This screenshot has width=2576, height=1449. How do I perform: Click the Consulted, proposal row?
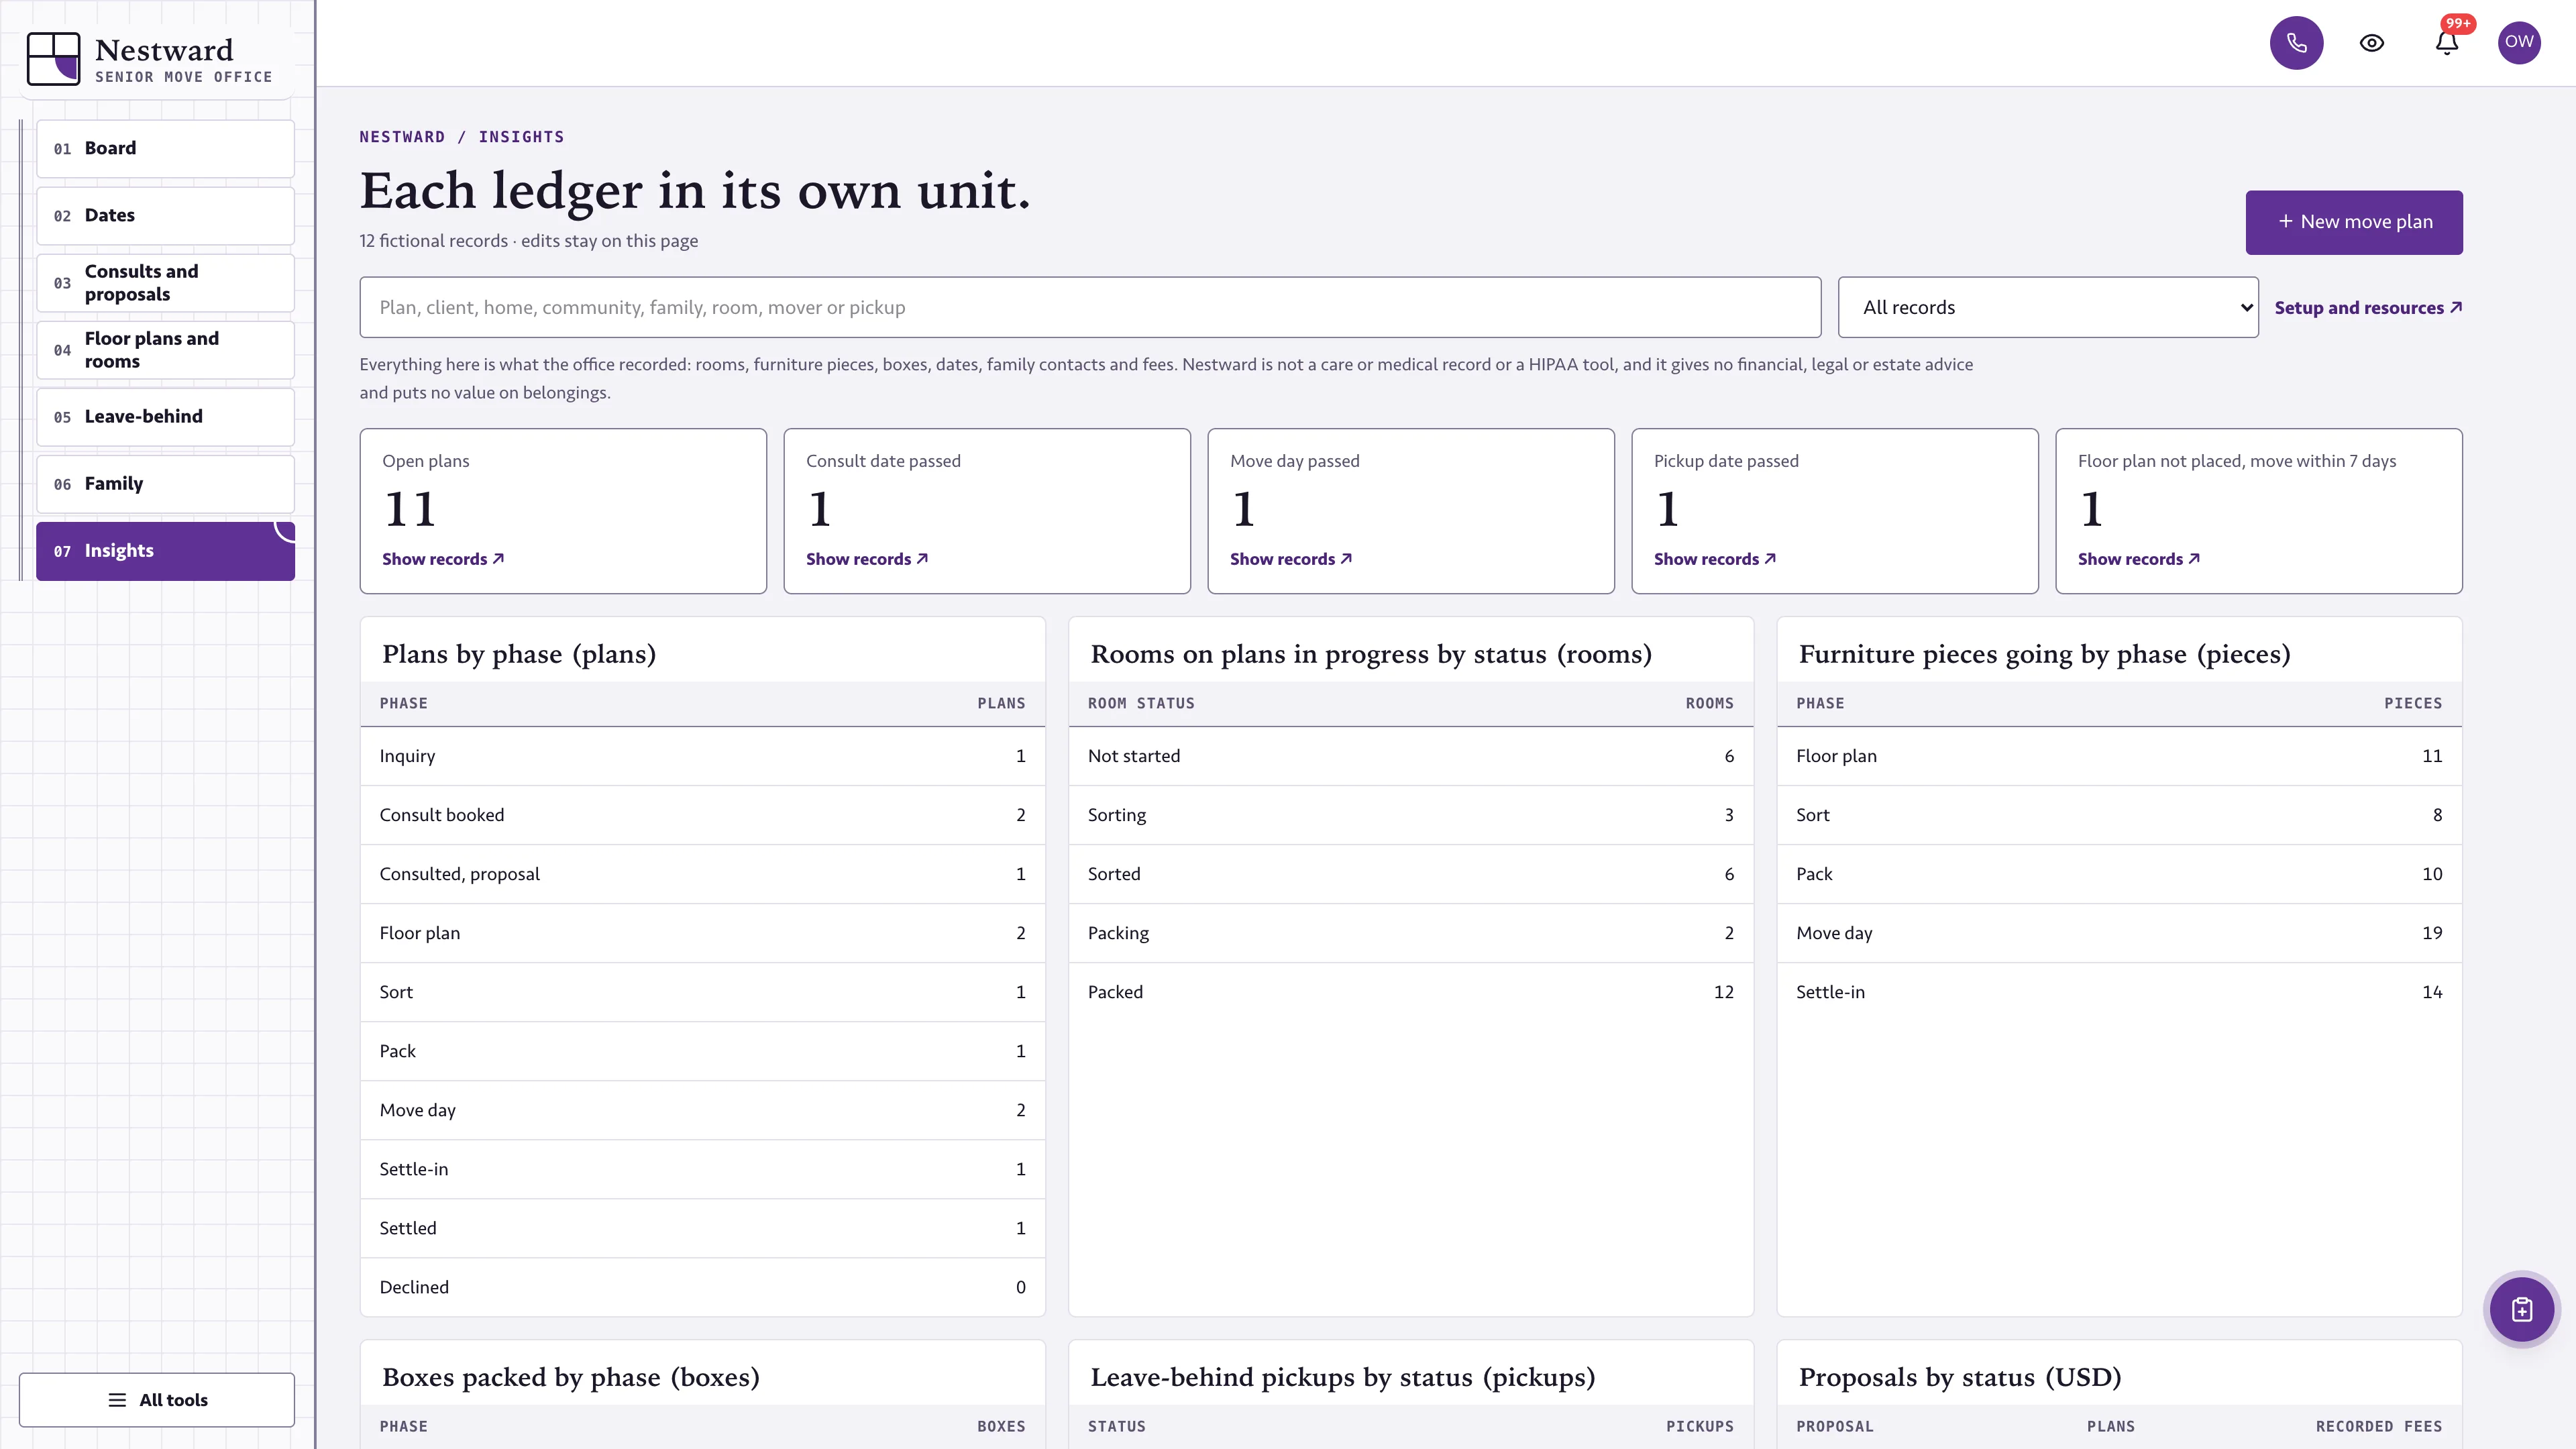pos(703,874)
